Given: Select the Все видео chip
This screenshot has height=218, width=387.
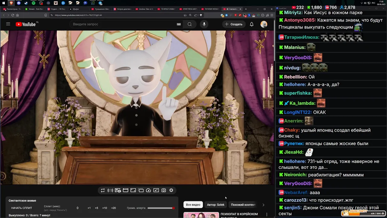Looking at the screenshot, I should coord(193,205).
